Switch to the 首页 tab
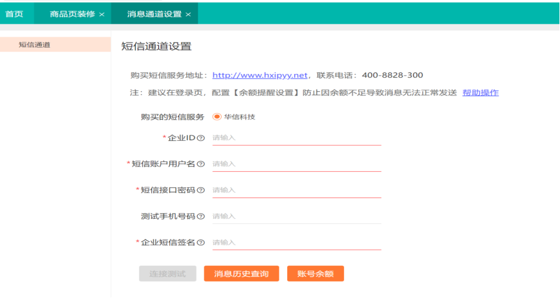The width and height of the screenshot is (560, 298). (14, 14)
